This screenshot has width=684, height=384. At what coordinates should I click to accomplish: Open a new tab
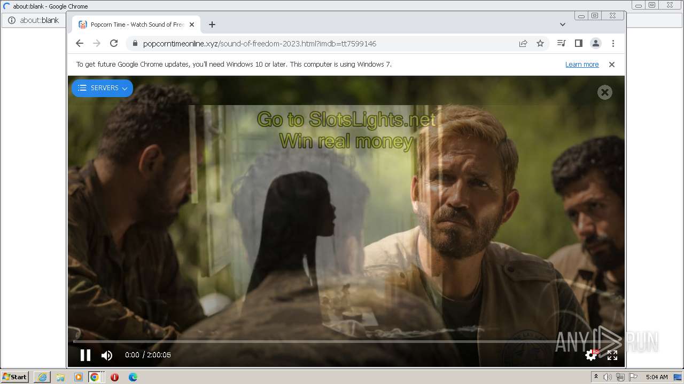pos(212,25)
